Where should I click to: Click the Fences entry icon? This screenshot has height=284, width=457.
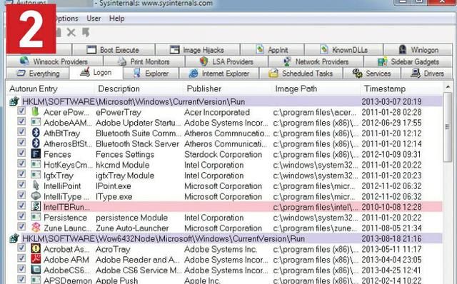pos(36,154)
